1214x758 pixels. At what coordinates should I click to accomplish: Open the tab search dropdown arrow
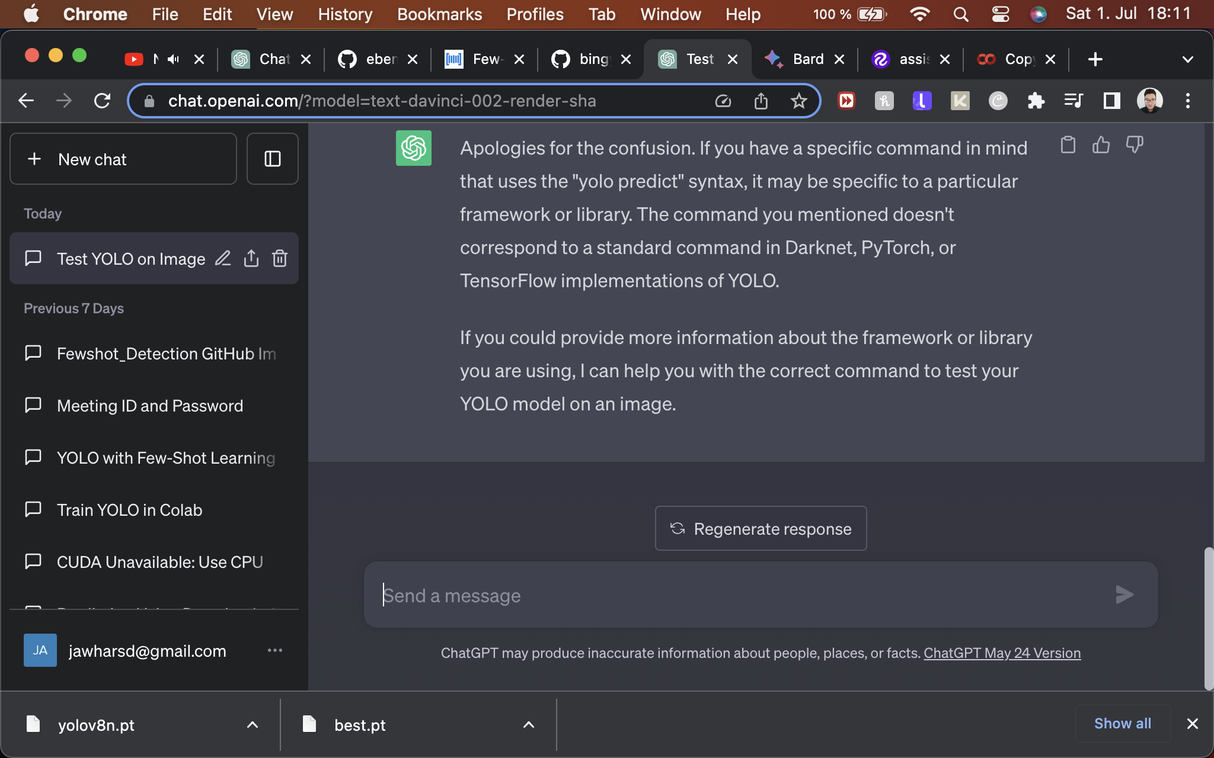1187,59
